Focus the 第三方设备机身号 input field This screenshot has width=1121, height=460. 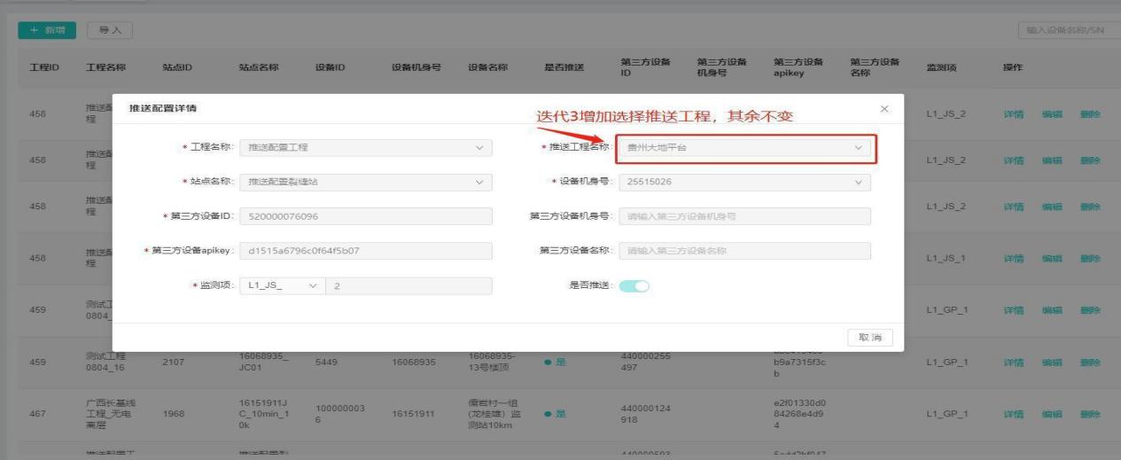click(744, 217)
